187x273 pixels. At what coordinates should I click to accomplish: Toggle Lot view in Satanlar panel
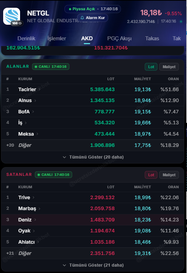(151, 175)
